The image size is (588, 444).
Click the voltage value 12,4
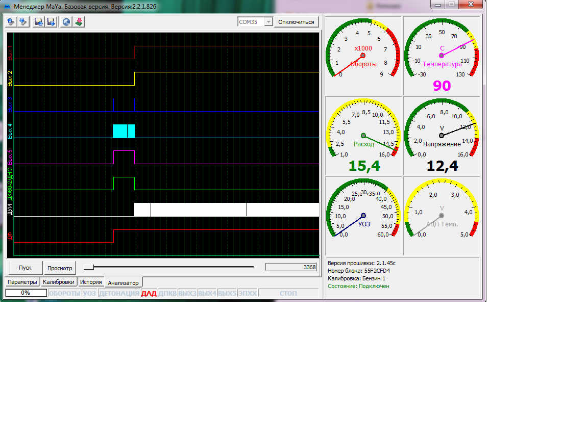(x=442, y=166)
